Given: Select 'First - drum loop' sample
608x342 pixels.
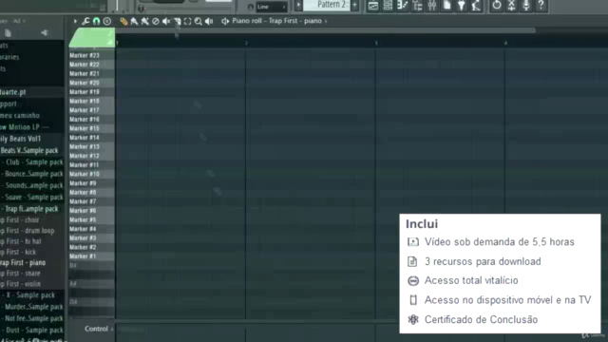Looking at the screenshot, I should (x=28, y=230).
